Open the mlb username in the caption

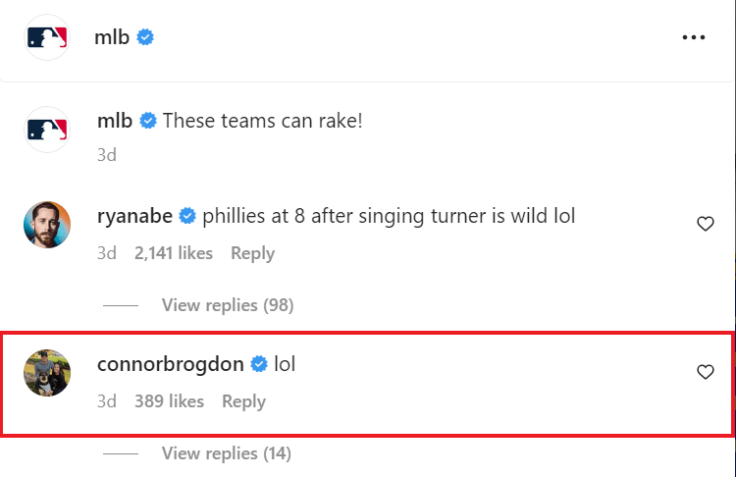117,121
